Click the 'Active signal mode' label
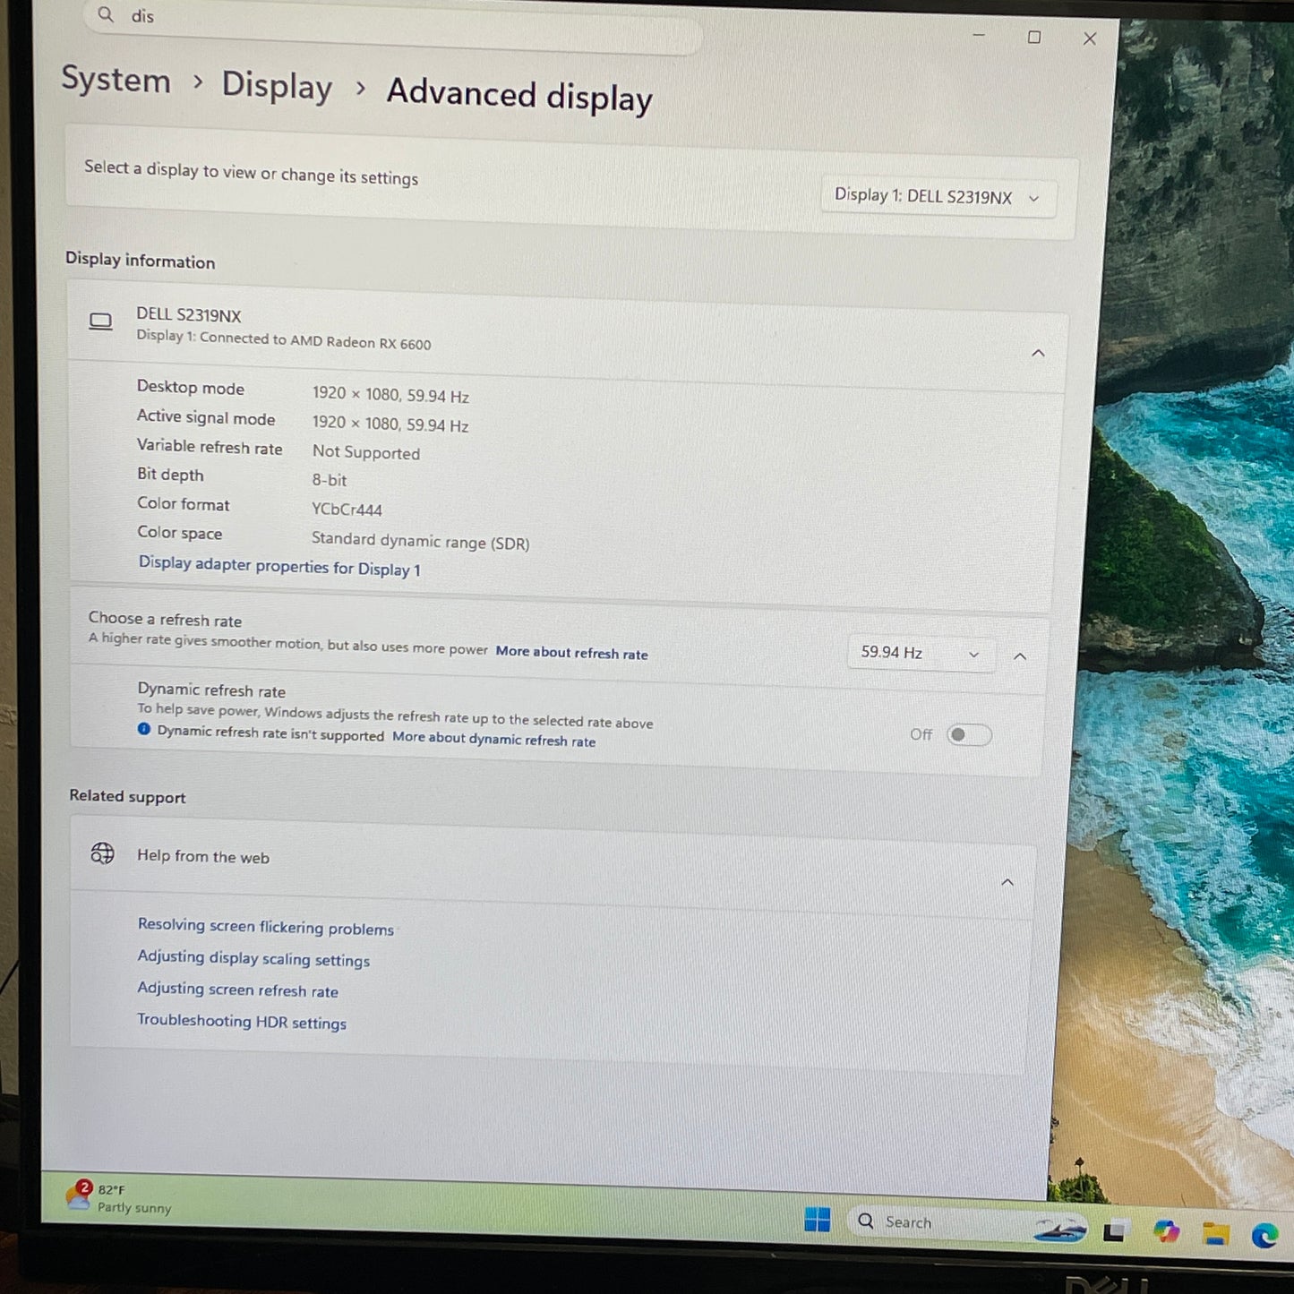This screenshot has height=1294, width=1294. point(206,417)
